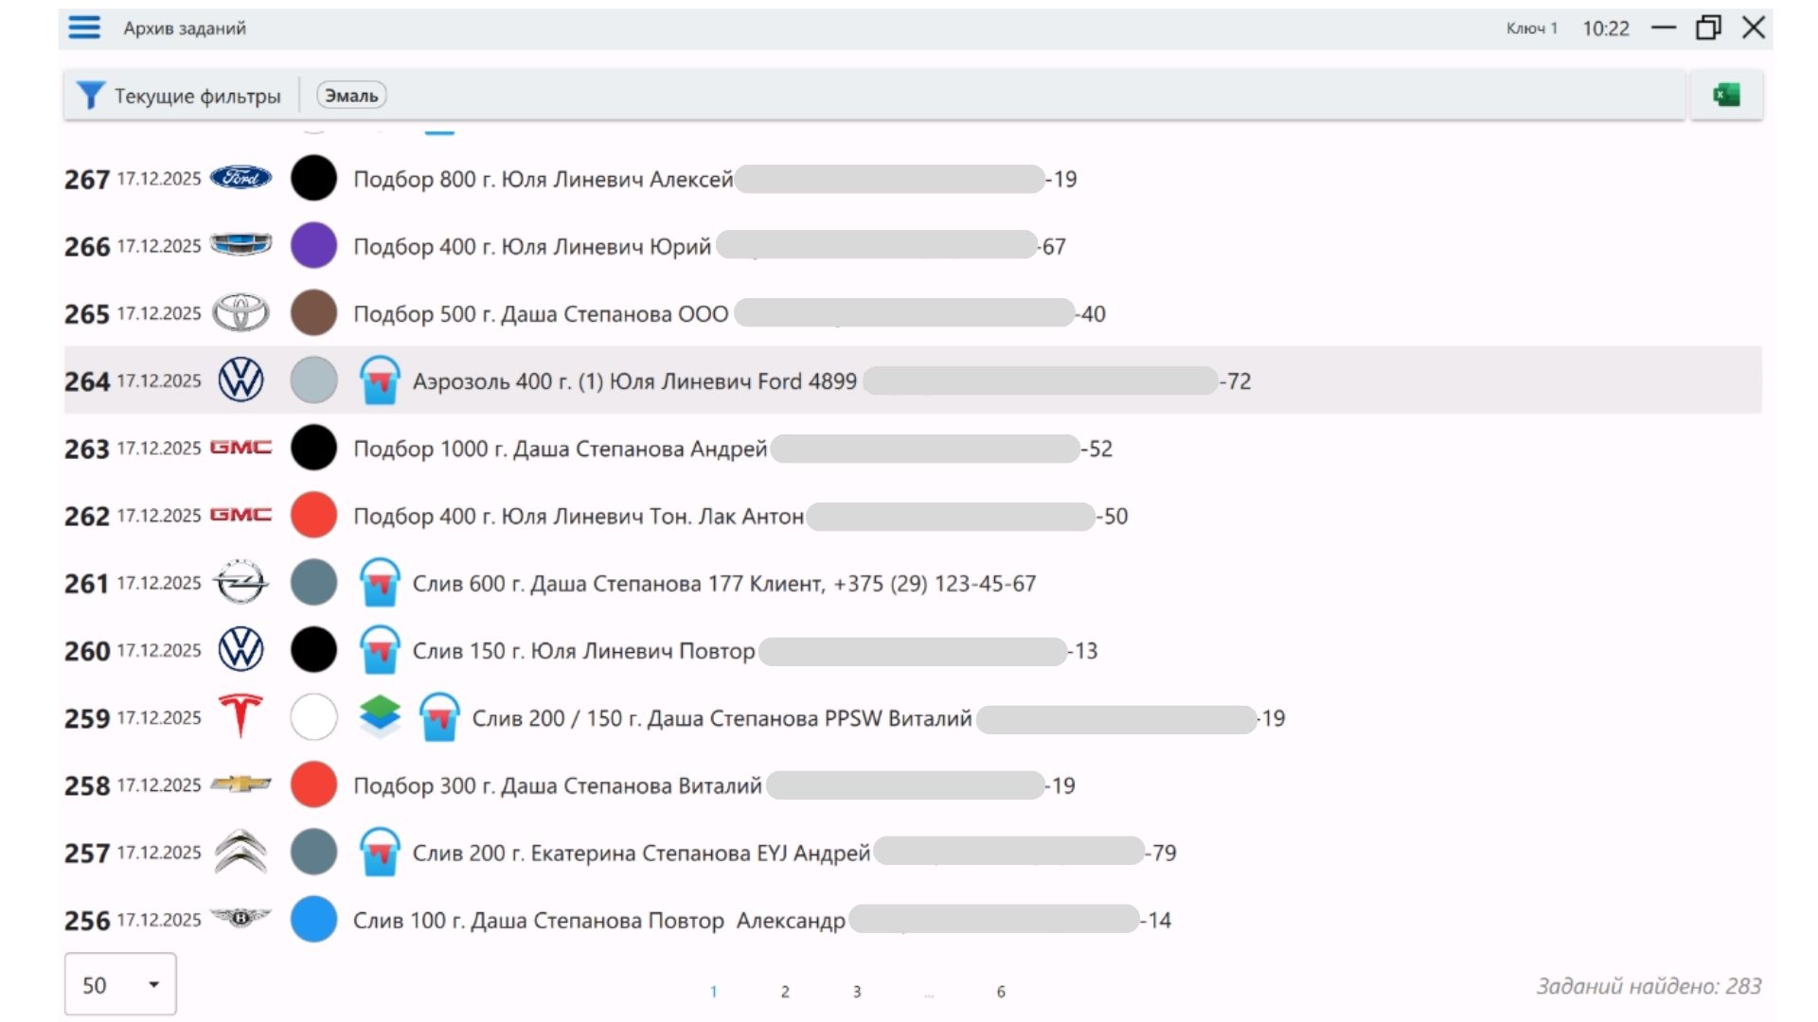Screen dimensions: 1818x1022
Task: Select task row 263 Подбор 1000 г.
Action: click(x=559, y=449)
